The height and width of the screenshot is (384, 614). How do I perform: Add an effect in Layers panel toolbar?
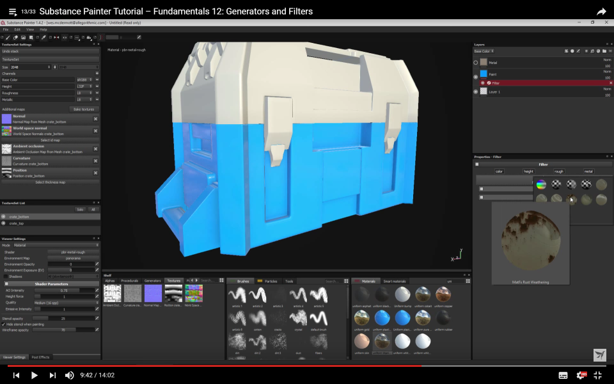[x=566, y=51]
